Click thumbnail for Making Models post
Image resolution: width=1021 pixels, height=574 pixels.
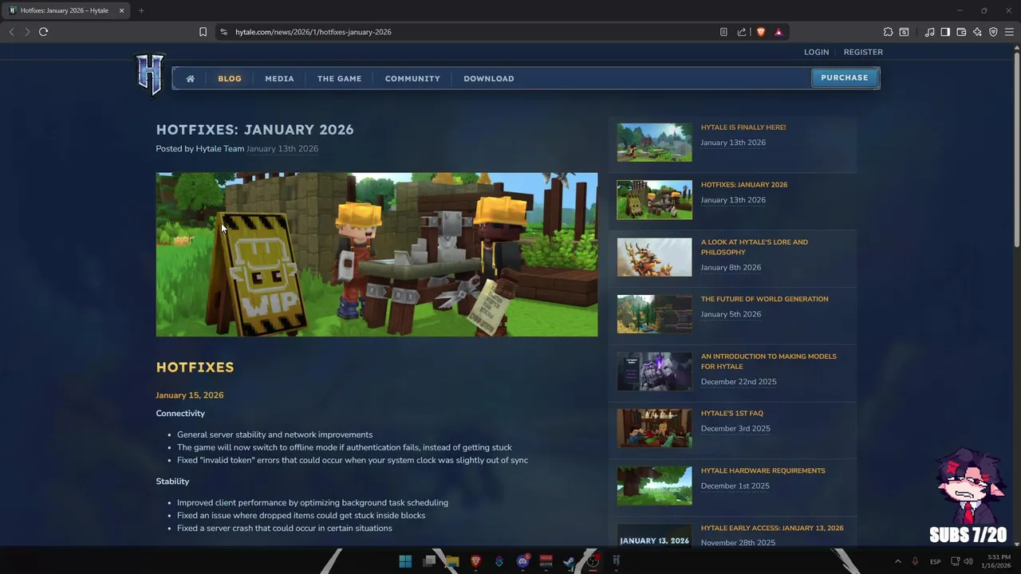pos(654,372)
